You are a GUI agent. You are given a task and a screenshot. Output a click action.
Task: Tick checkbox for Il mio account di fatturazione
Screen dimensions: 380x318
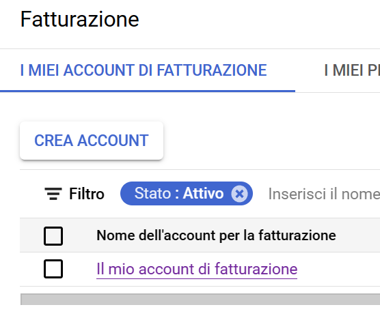pyautogui.click(x=53, y=269)
